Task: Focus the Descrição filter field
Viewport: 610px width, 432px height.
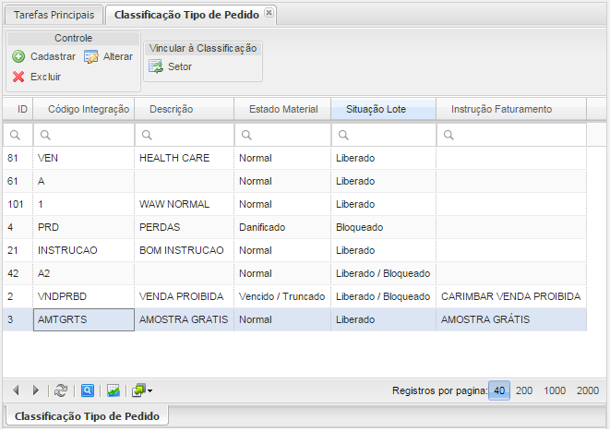Action: pyautogui.click(x=185, y=135)
